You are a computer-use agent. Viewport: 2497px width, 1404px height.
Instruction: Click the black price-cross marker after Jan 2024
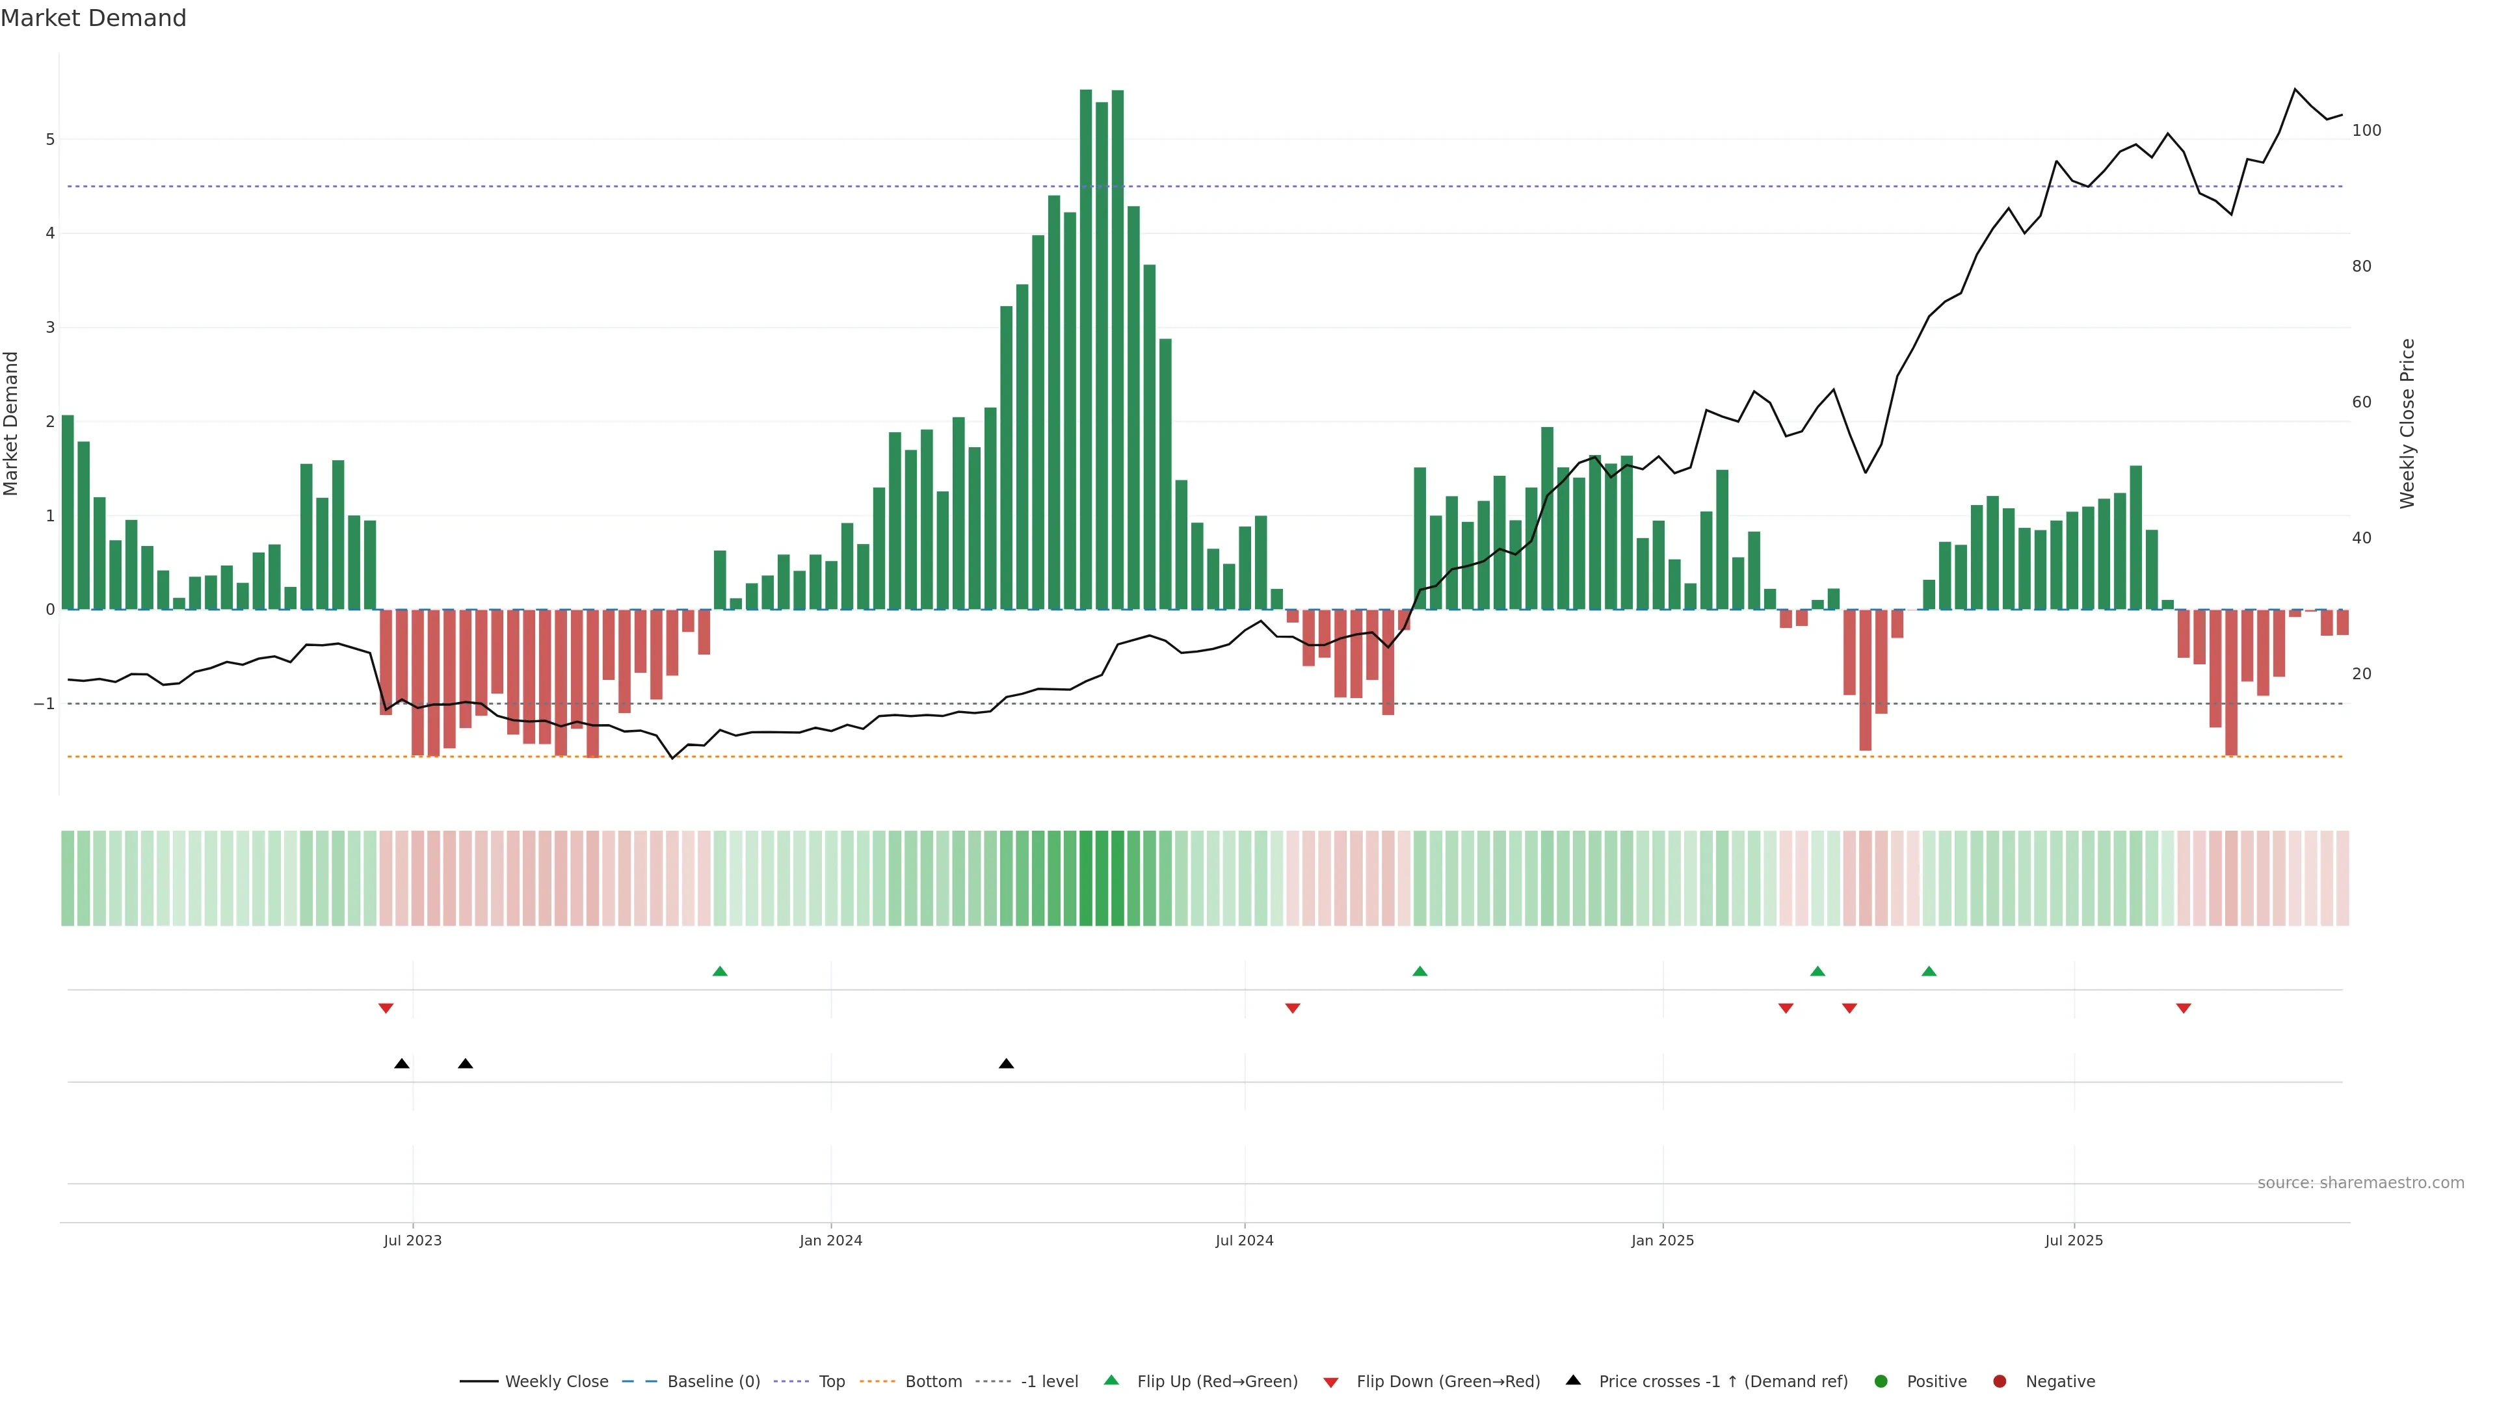(1006, 1064)
